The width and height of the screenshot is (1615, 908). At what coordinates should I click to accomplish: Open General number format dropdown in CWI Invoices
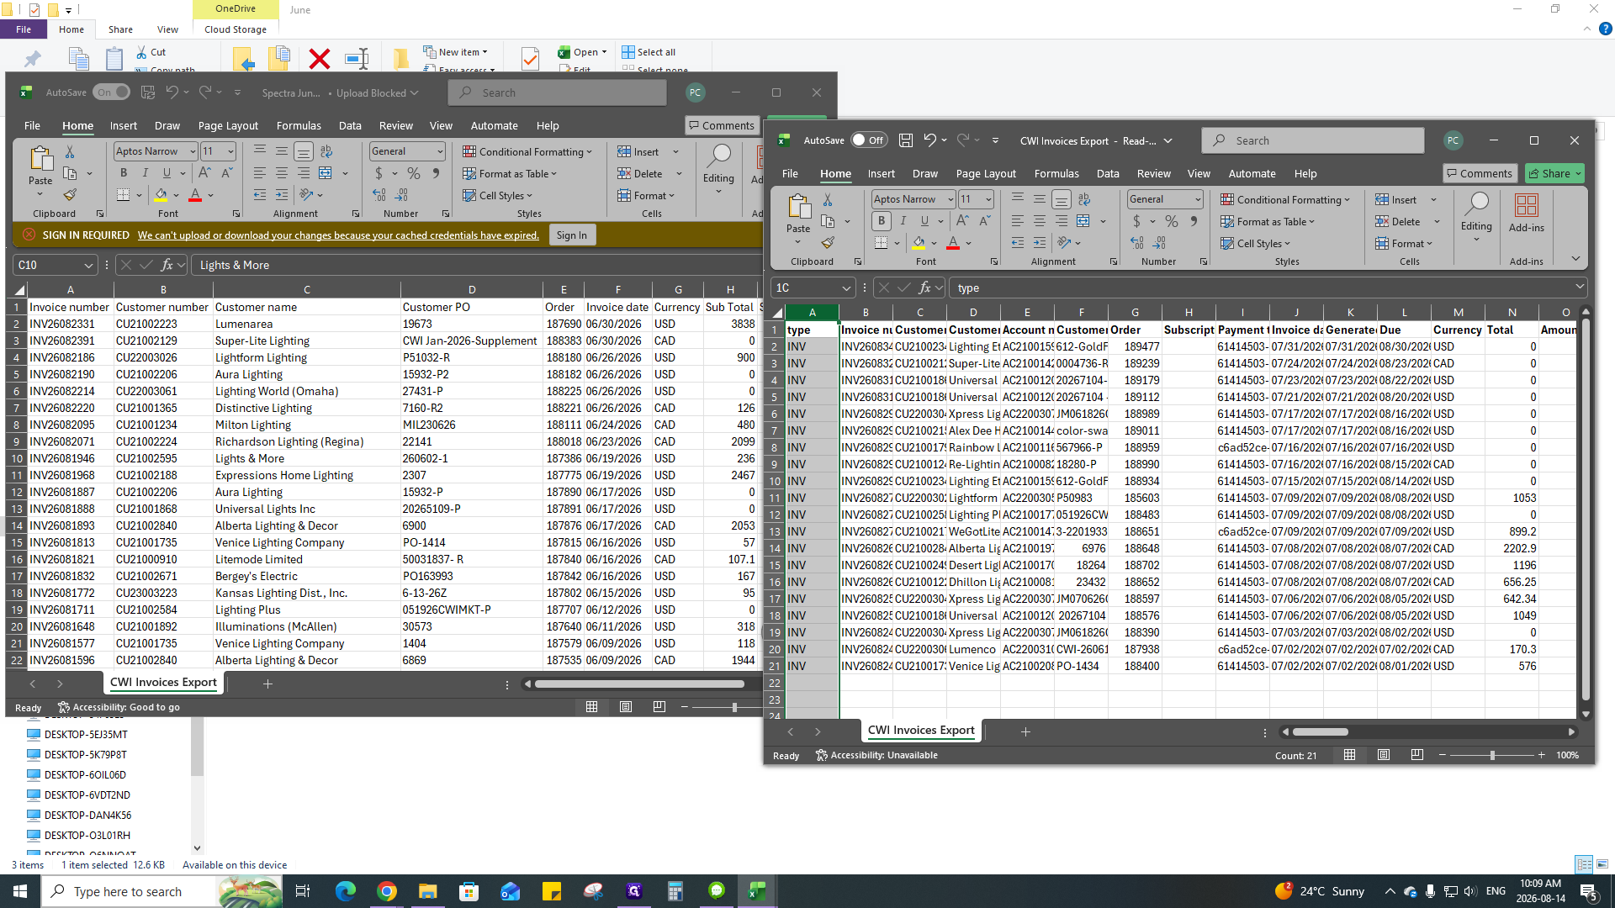[1198, 199]
